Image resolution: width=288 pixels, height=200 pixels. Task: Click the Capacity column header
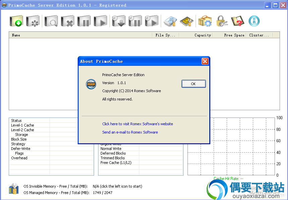click(x=196, y=35)
